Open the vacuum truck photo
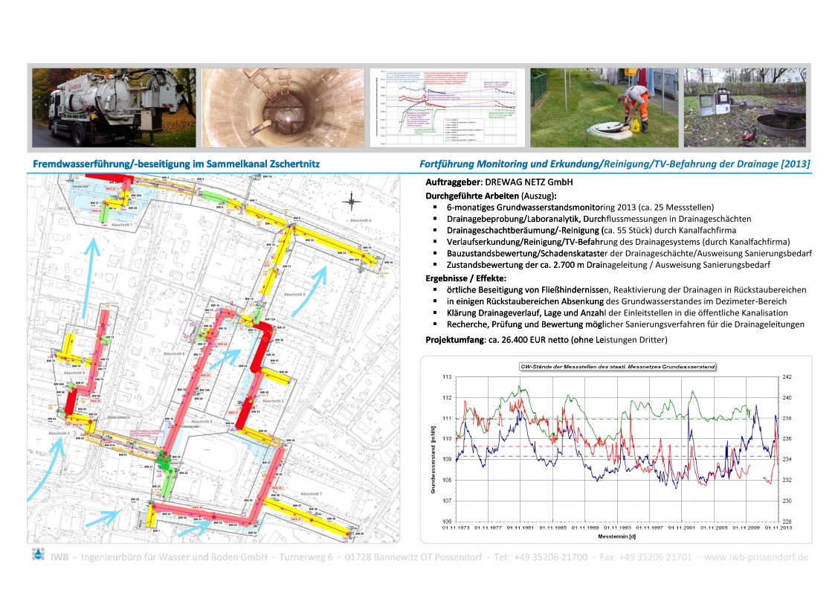 click(x=114, y=107)
